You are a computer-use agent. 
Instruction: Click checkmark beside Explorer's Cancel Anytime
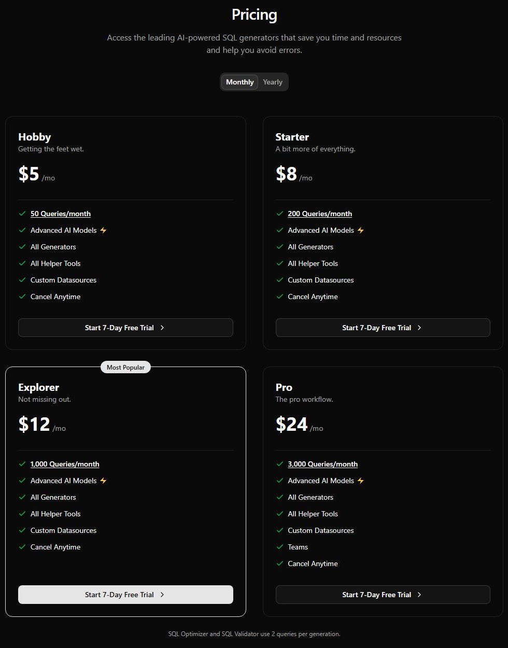(x=22, y=547)
